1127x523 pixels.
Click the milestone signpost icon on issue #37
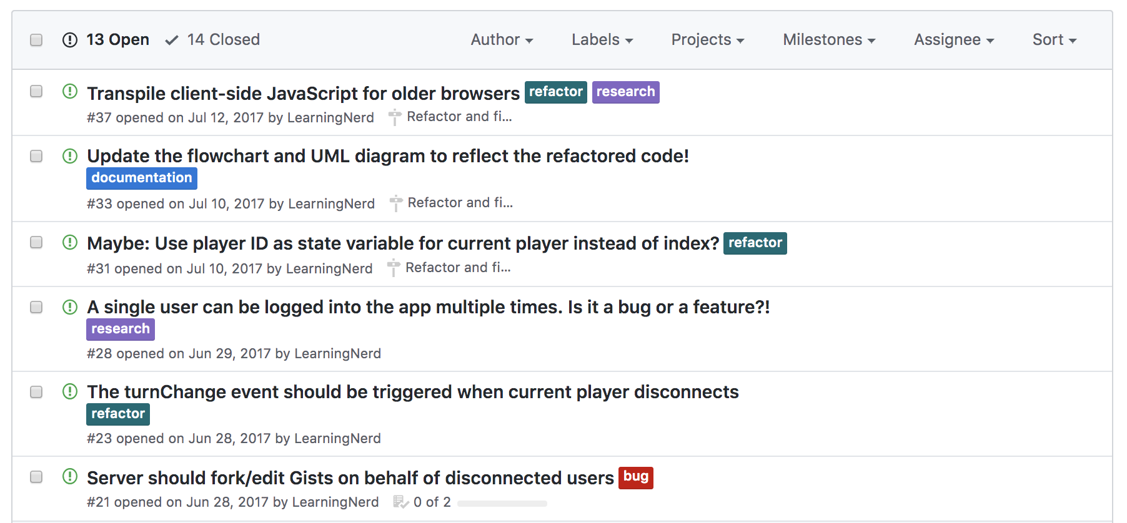pos(395,117)
